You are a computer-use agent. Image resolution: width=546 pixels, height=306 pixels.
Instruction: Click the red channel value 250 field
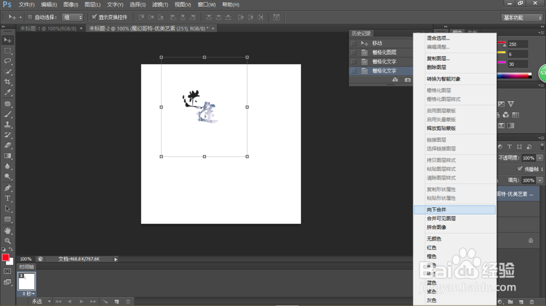click(518, 44)
